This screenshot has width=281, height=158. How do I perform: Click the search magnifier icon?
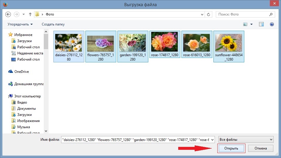[271, 14]
